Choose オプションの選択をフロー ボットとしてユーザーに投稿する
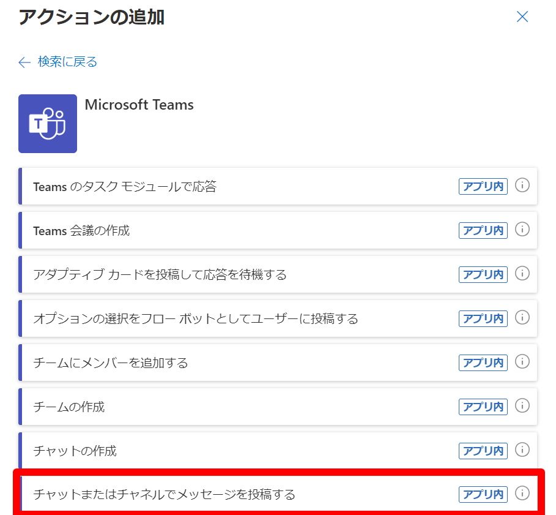Viewport: 556px width, 515px height. click(x=195, y=319)
